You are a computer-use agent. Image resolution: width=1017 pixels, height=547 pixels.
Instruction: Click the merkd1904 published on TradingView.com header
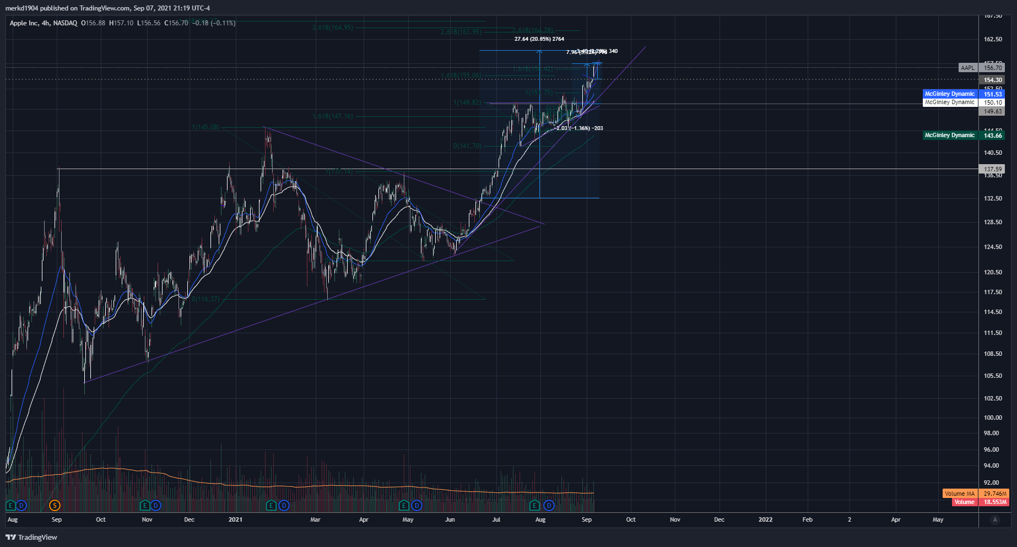pos(107,8)
